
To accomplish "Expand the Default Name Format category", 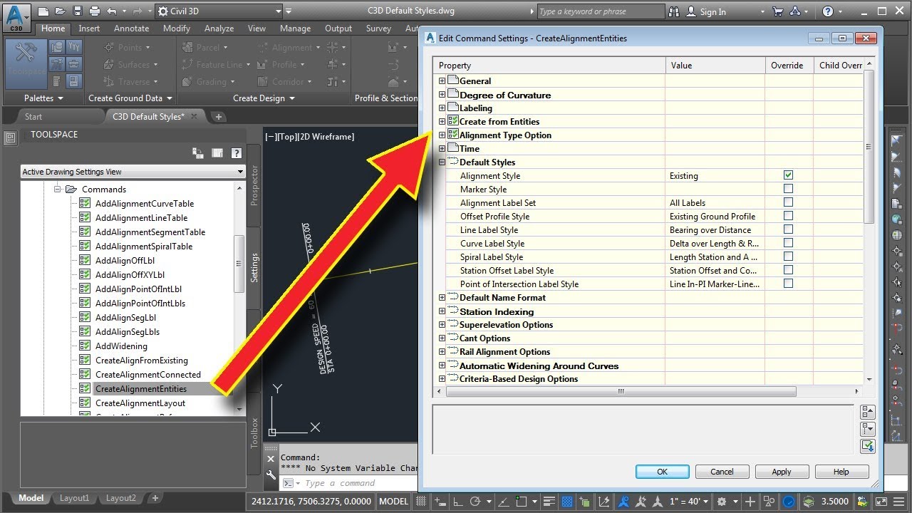I will (x=442, y=298).
